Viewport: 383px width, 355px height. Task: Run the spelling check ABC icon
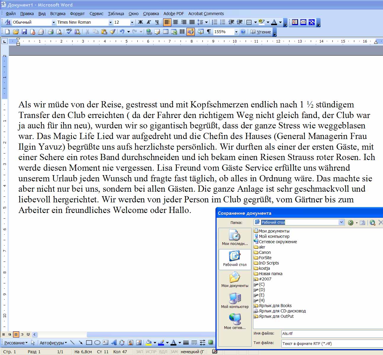[x=69, y=32]
